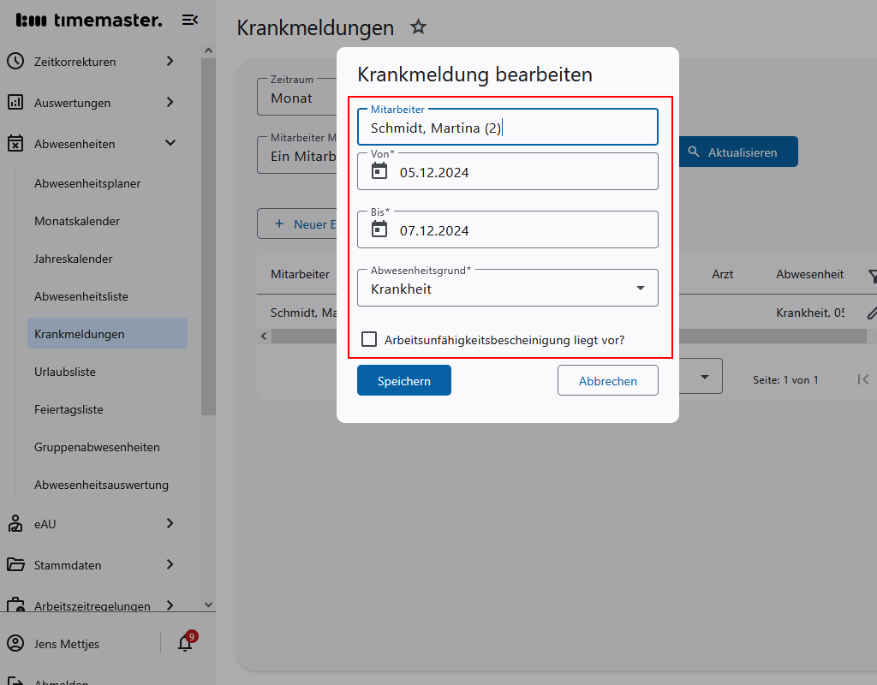Open Urlaubsliste in the sidebar
Viewport: 877px width, 685px height.
[65, 372]
